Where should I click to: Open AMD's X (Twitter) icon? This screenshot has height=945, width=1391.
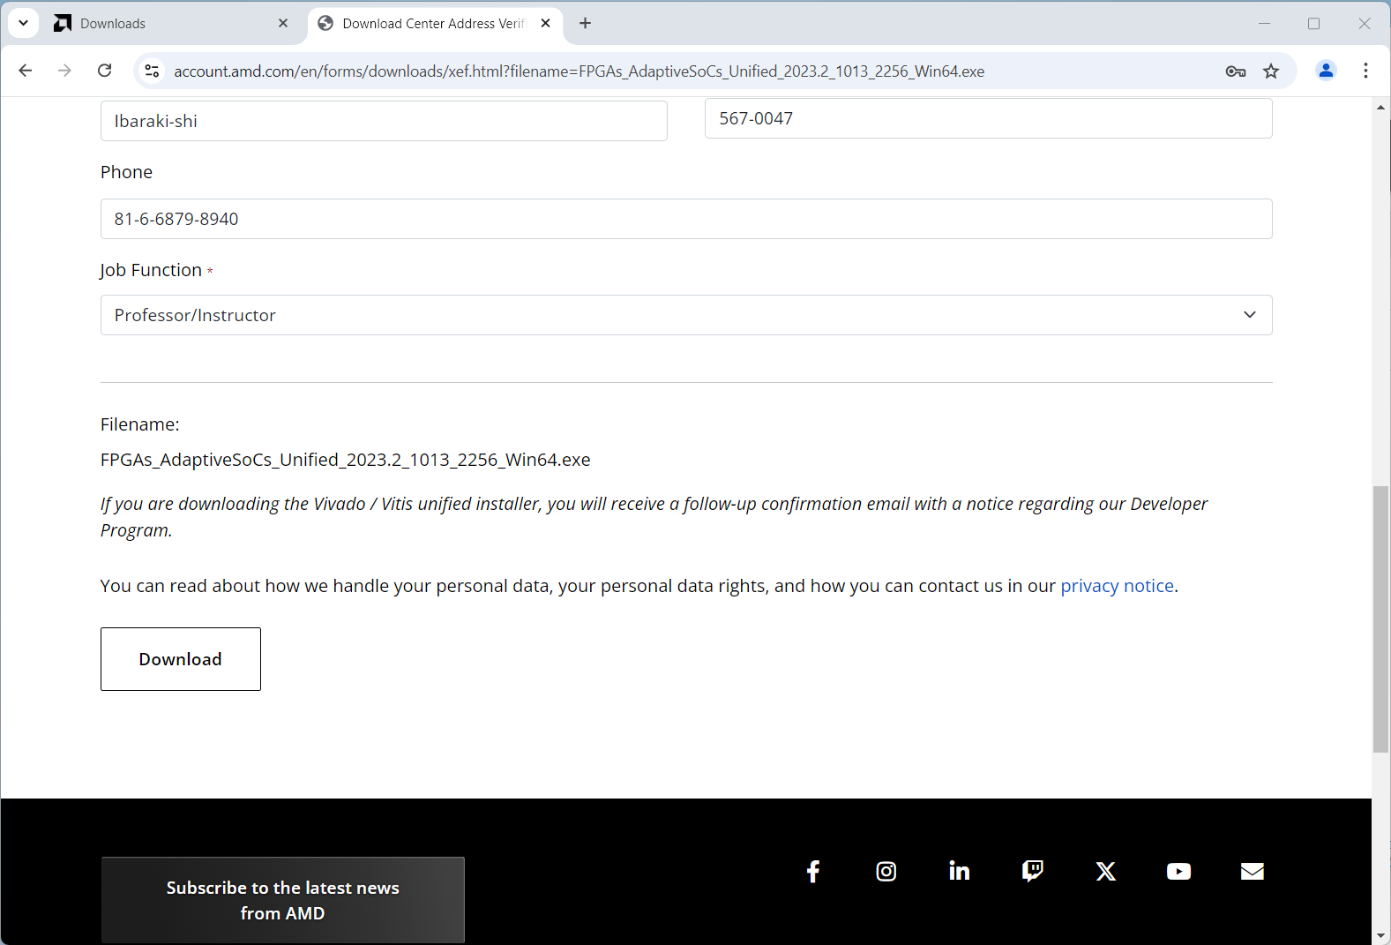(1105, 872)
